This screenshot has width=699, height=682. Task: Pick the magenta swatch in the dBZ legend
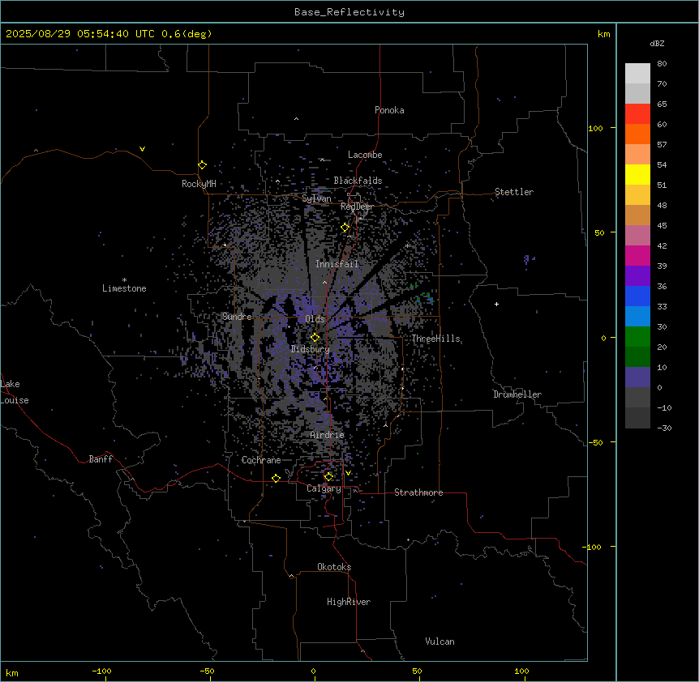[637, 255]
